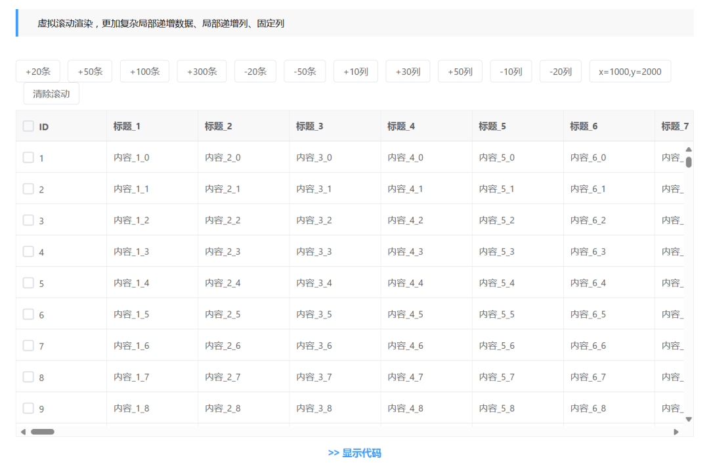Add 50 columns using +50列

pyautogui.click(x=460, y=71)
